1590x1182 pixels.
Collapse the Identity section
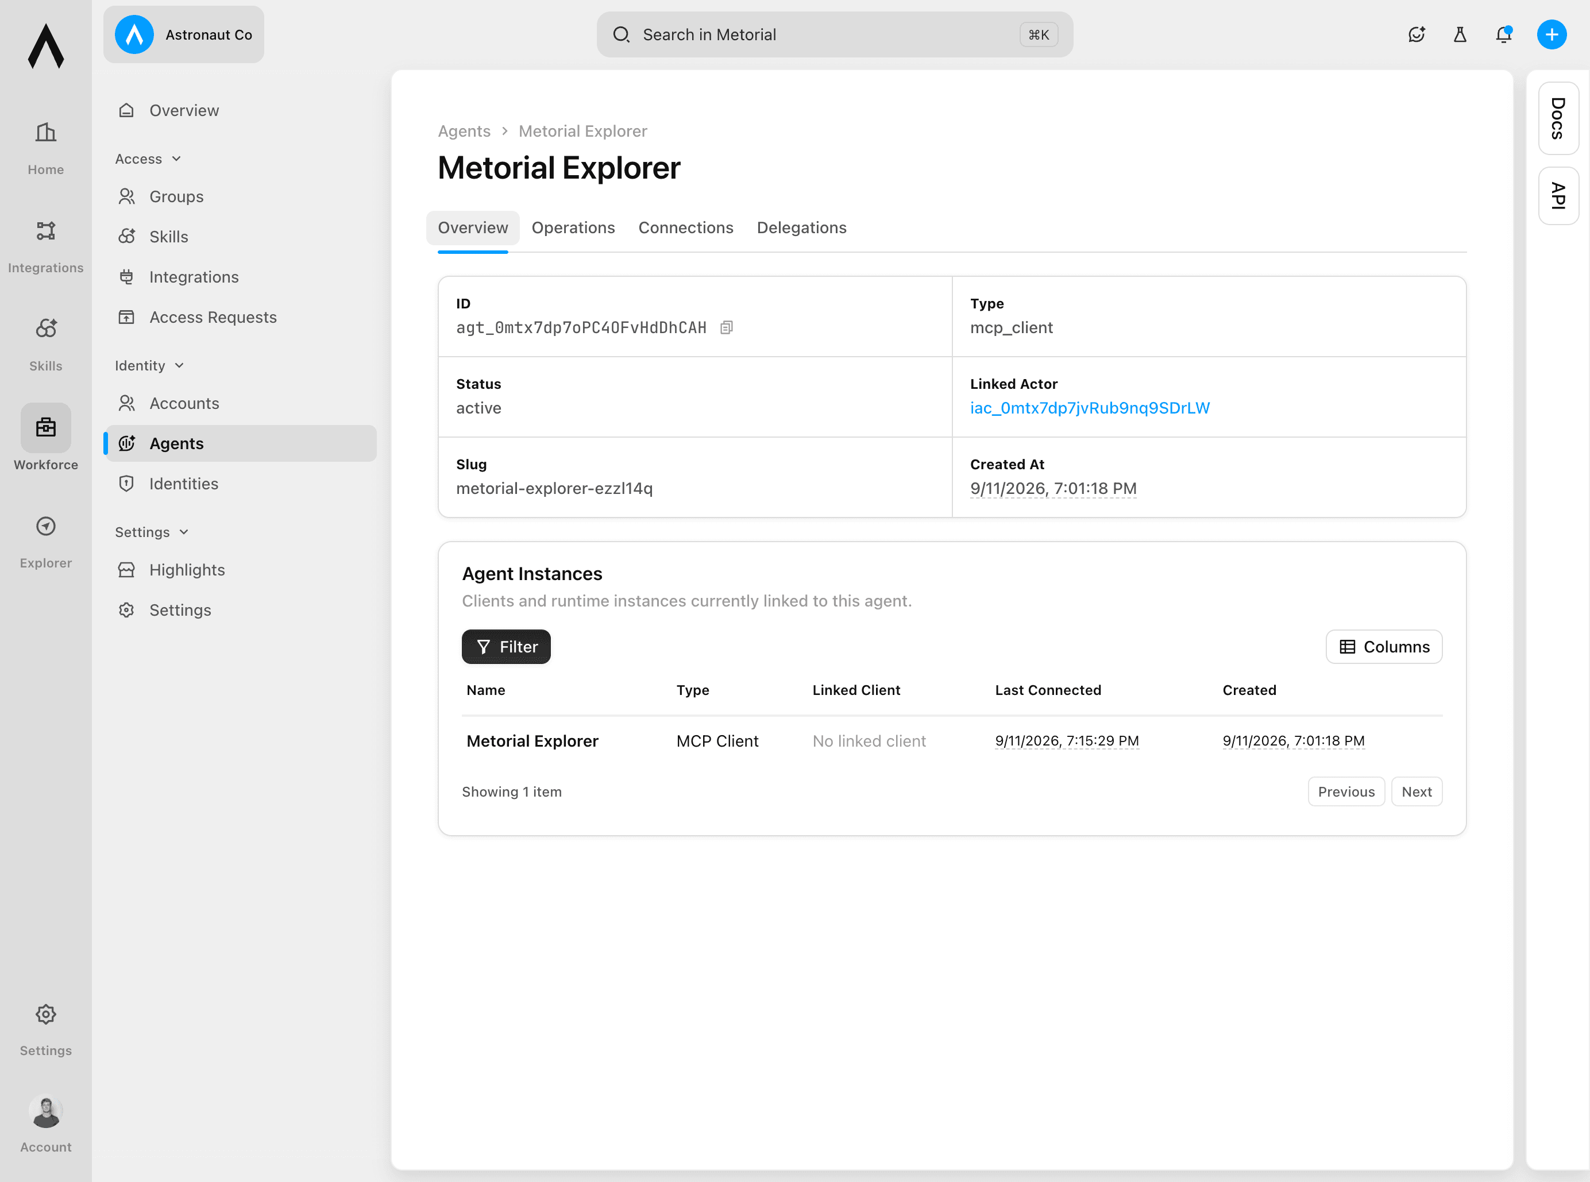coord(149,366)
